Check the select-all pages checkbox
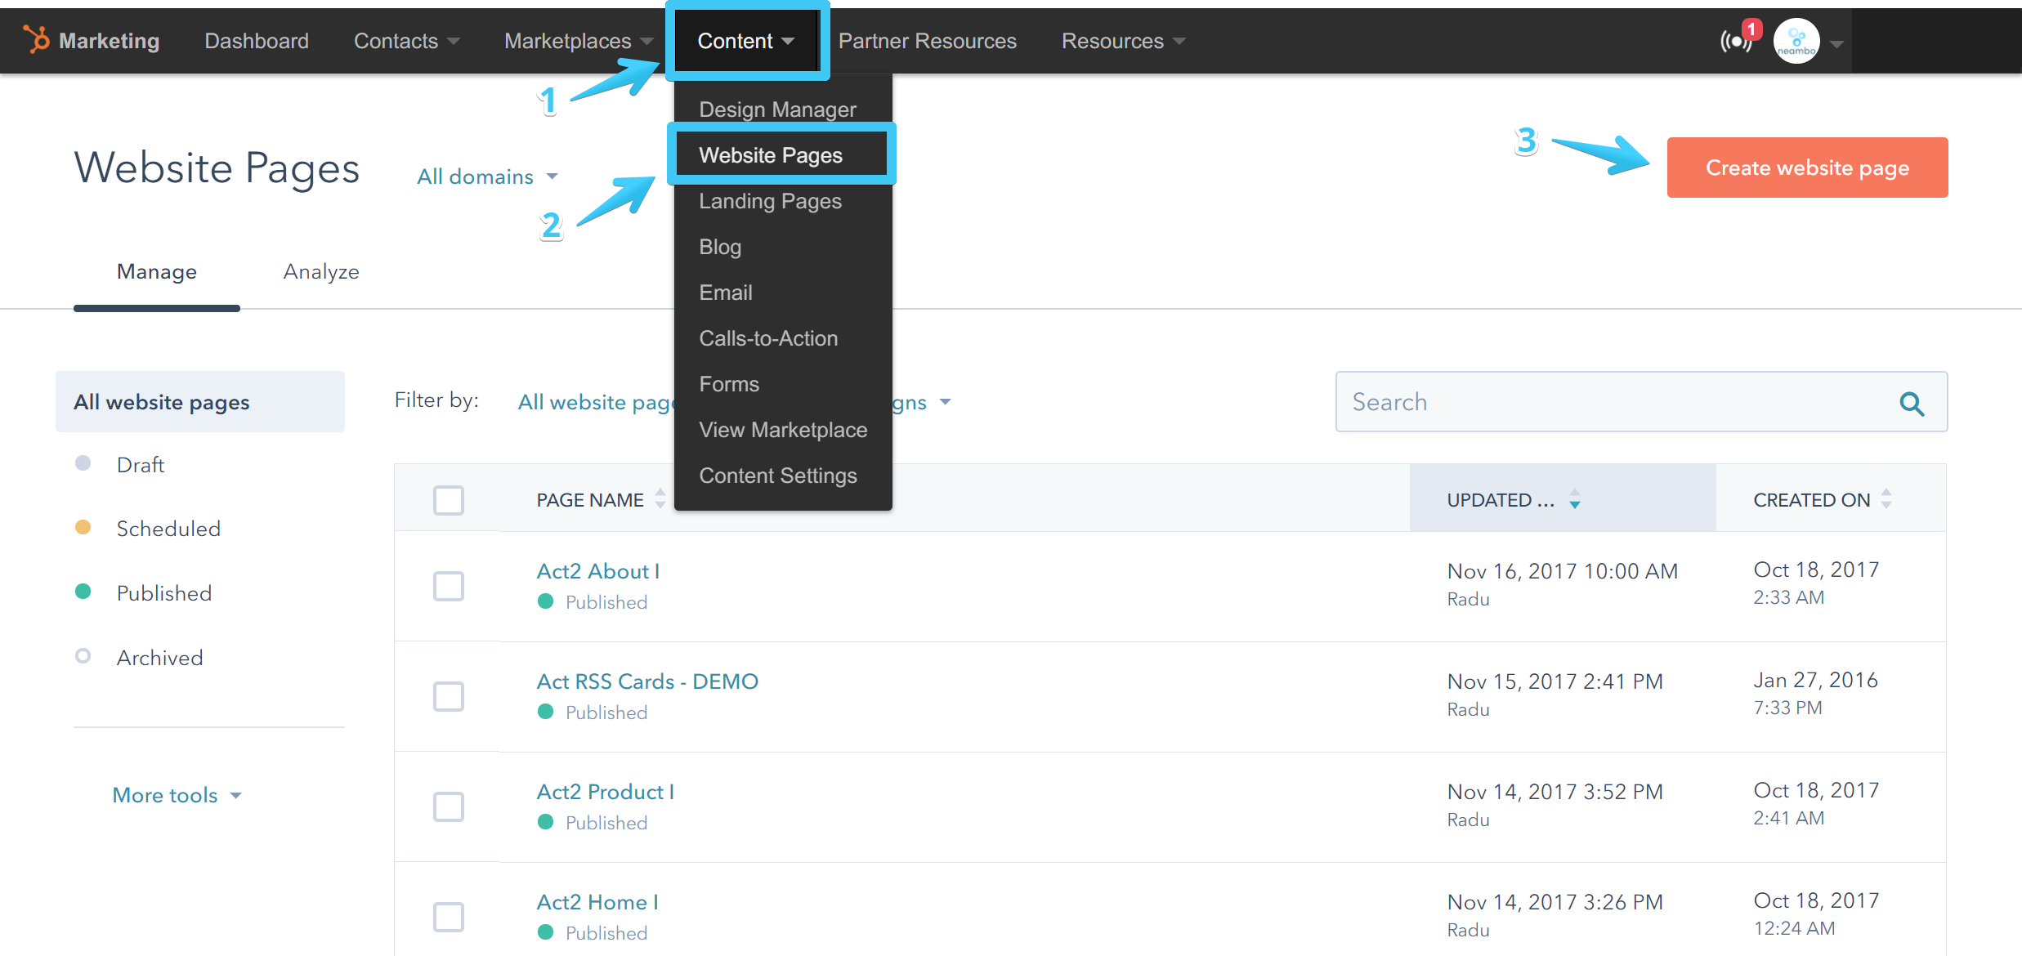2022x956 pixels. click(448, 499)
